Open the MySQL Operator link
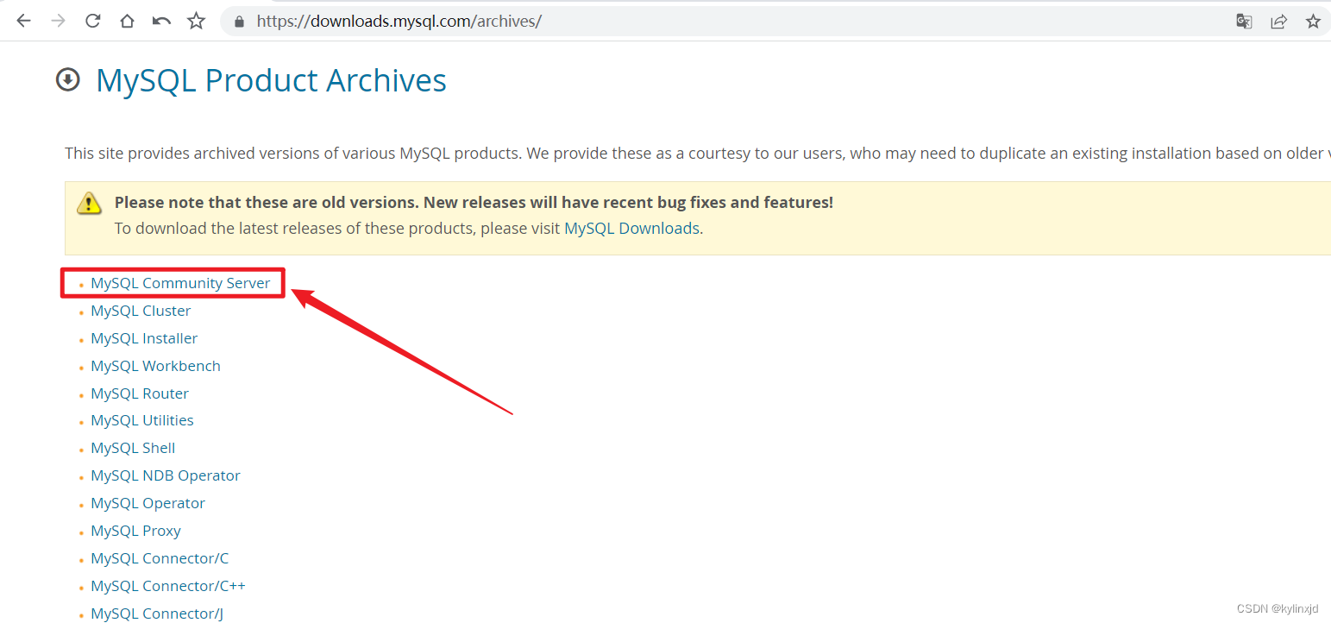The height and width of the screenshot is (623, 1331). coord(148,503)
